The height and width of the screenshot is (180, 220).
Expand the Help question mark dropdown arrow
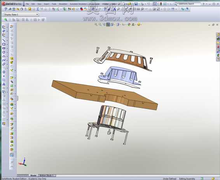(206, 4)
